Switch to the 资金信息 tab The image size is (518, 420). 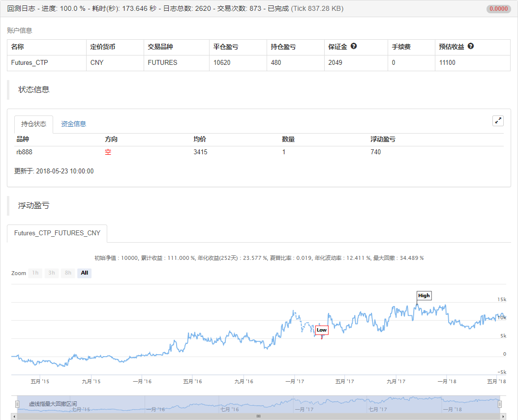coord(73,124)
